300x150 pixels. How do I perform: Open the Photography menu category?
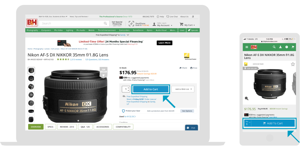32,30
